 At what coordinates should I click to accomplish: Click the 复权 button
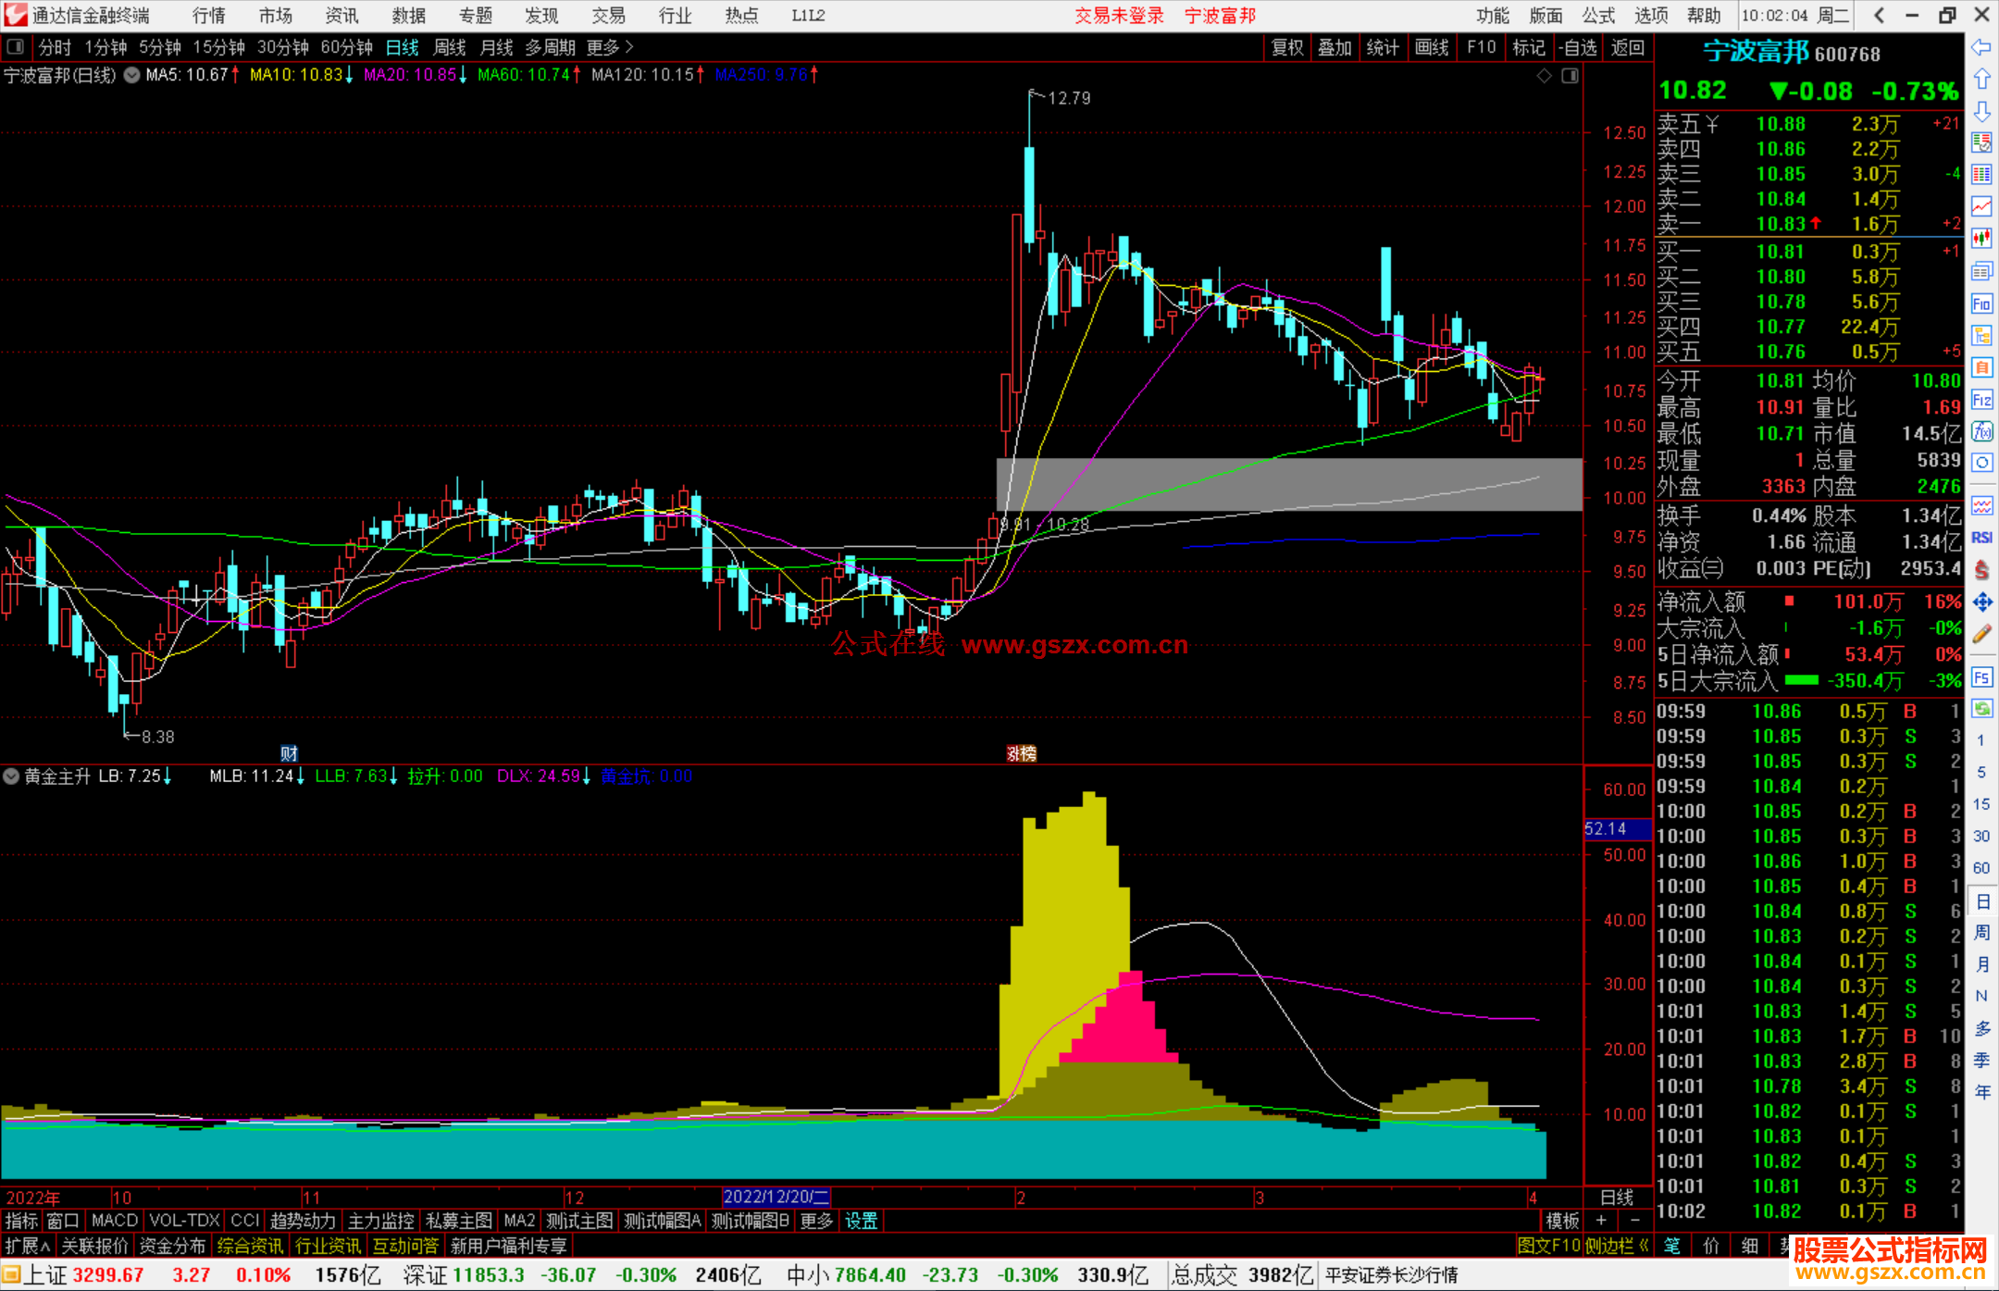[x=1287, y=47]
